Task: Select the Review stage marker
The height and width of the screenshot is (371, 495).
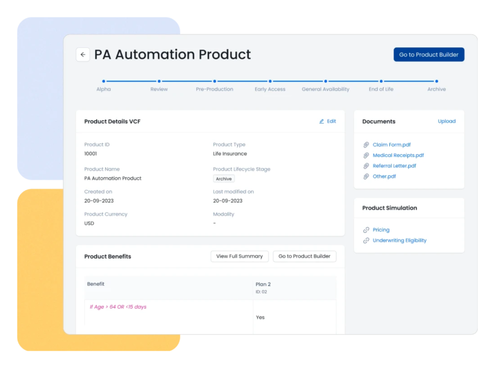Action: (159, 81)
